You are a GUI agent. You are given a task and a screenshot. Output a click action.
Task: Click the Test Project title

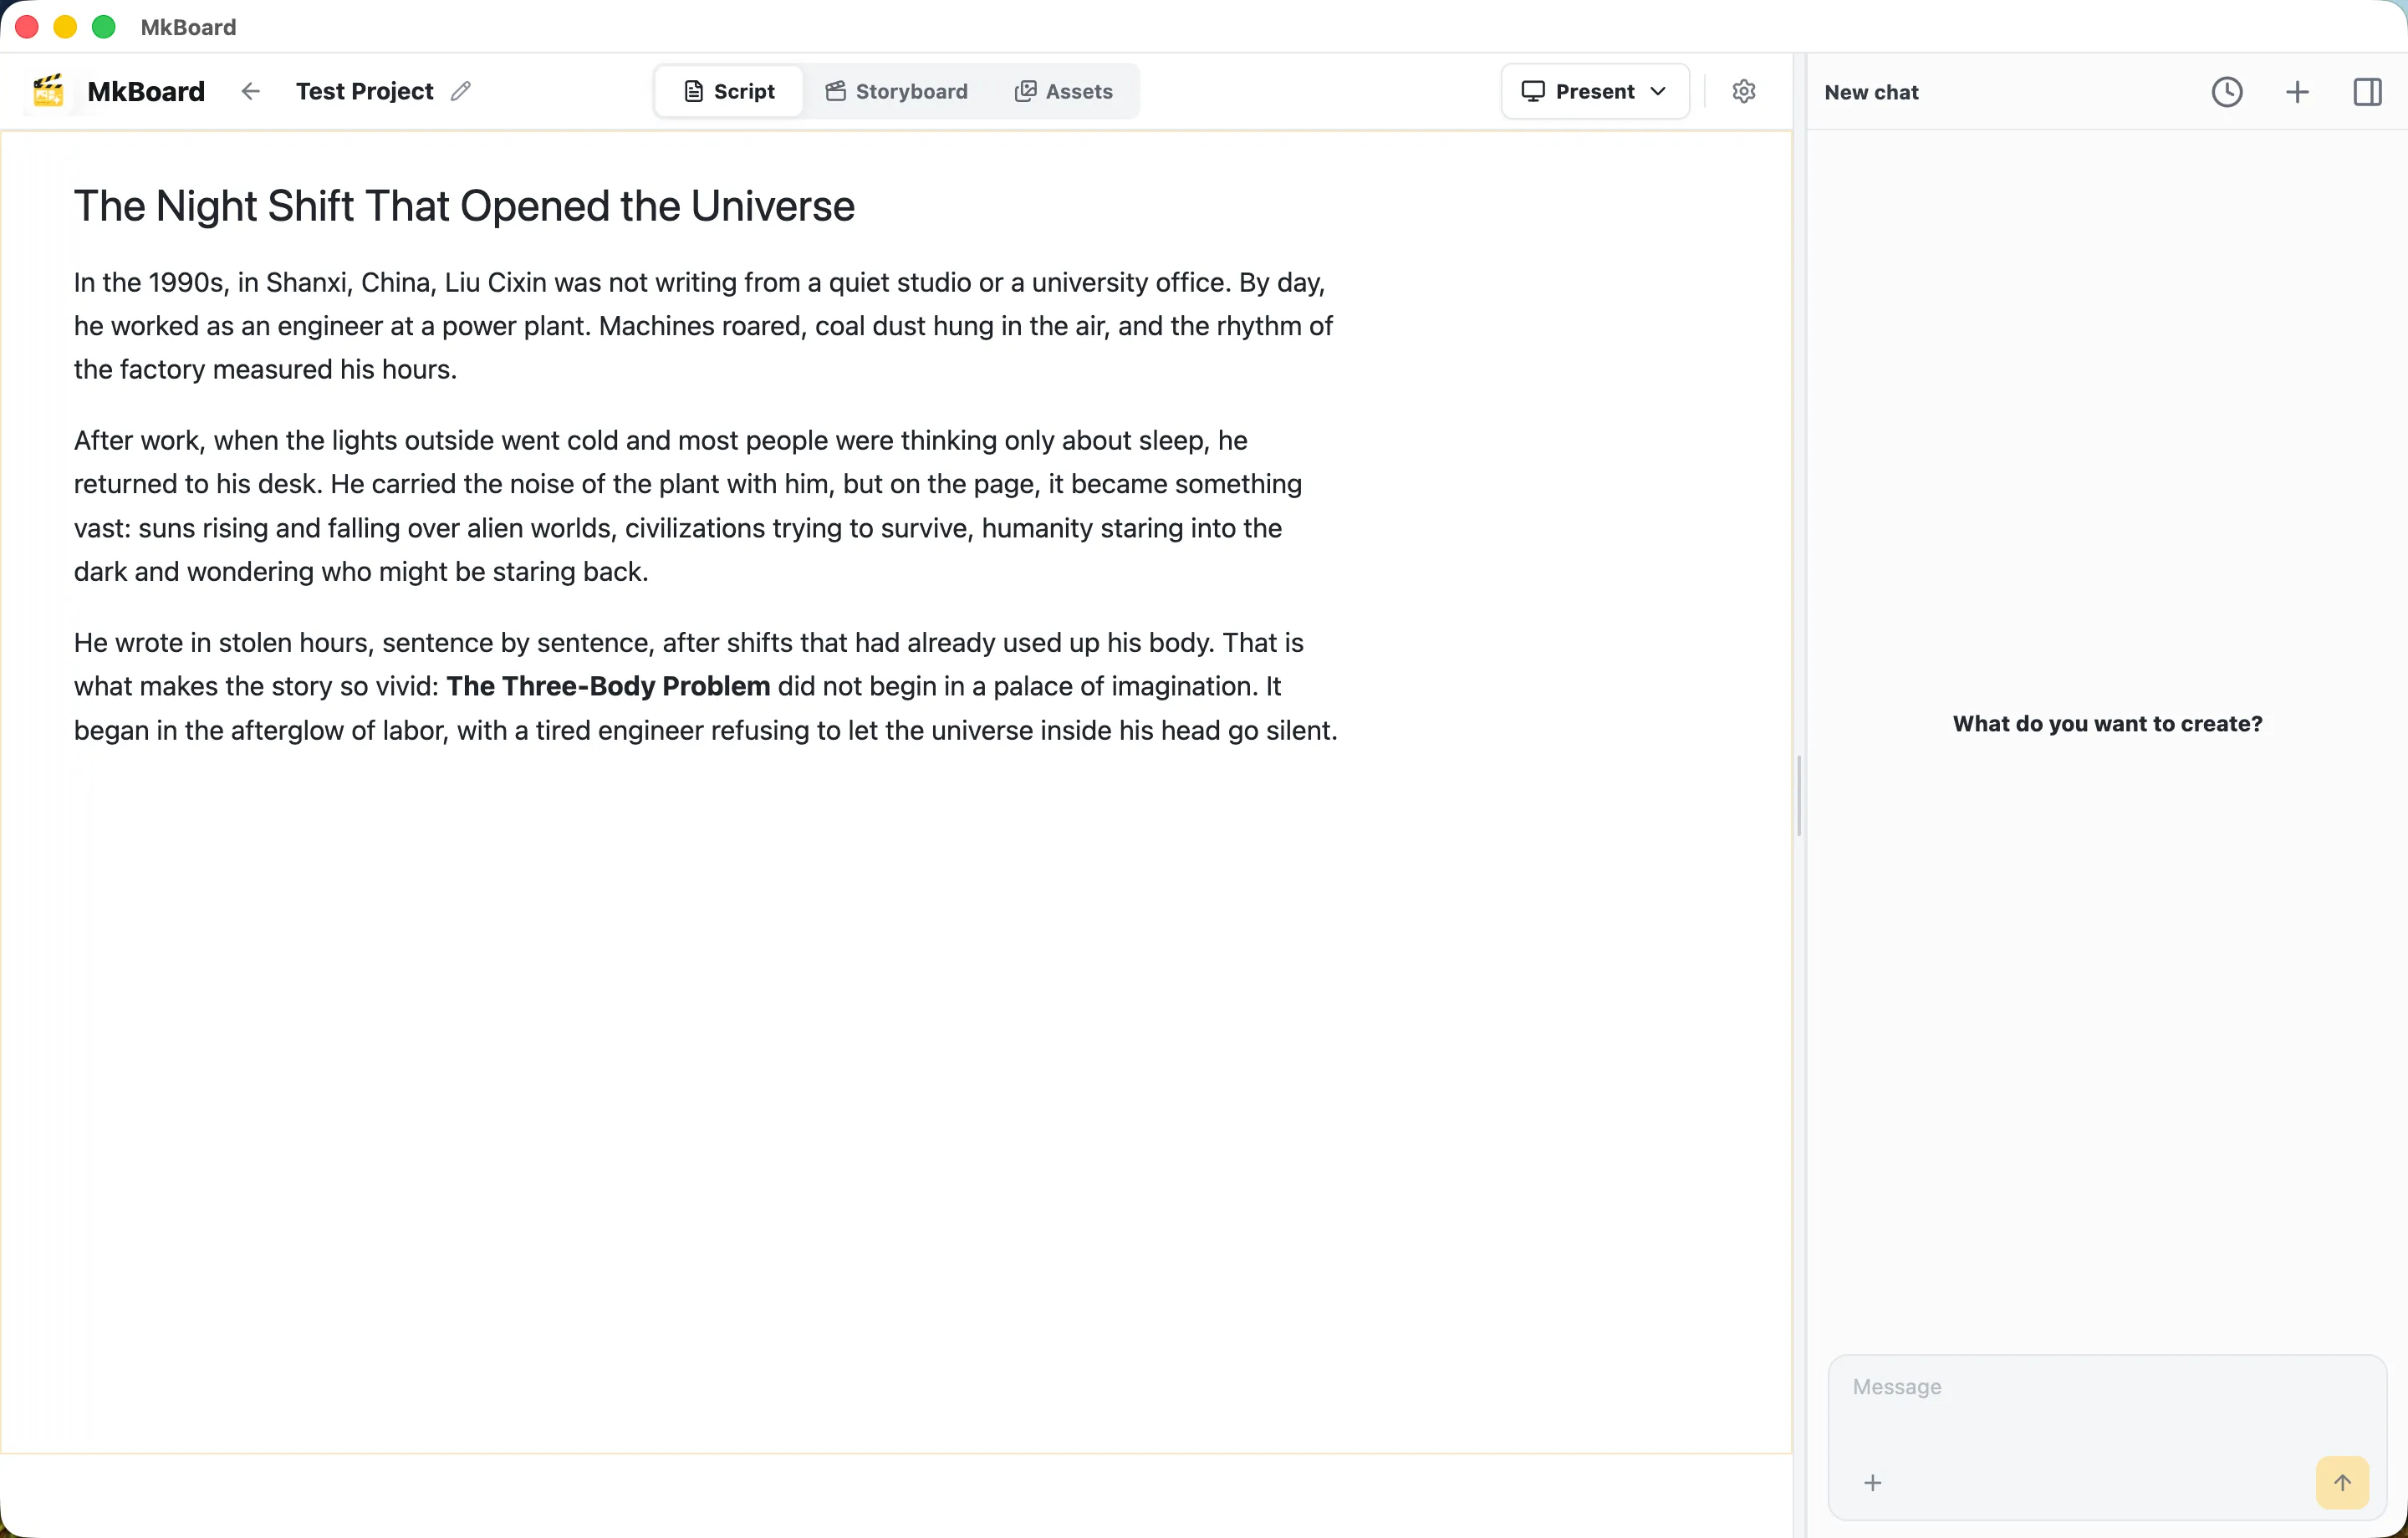[x=364, y=92]
